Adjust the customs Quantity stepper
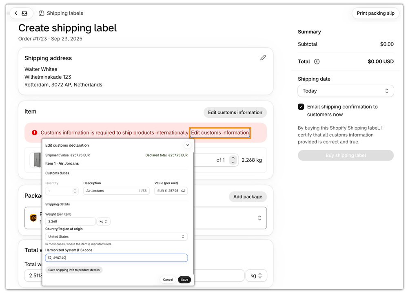408x293 pixels. point(75,191)
